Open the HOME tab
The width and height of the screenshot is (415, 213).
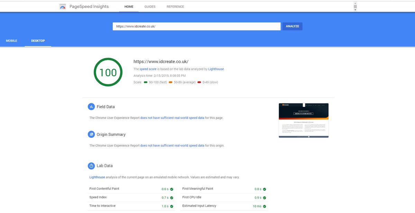pyautogui.click(x=129, y=7)
